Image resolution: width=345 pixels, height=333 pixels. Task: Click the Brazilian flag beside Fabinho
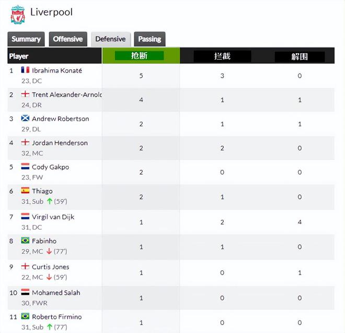pos(25,241)
